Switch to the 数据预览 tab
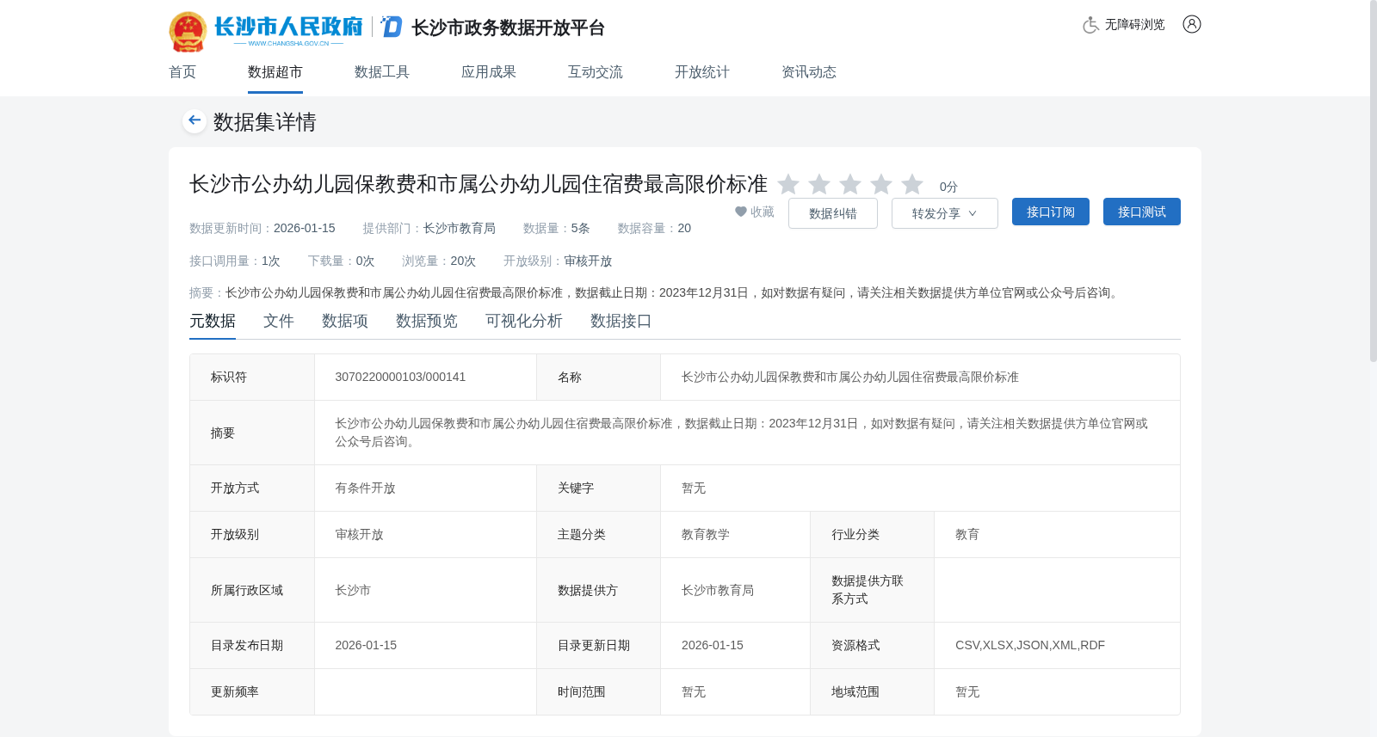Image resolution: width=1377 pixels, height=737 pixels. (427, 321)
